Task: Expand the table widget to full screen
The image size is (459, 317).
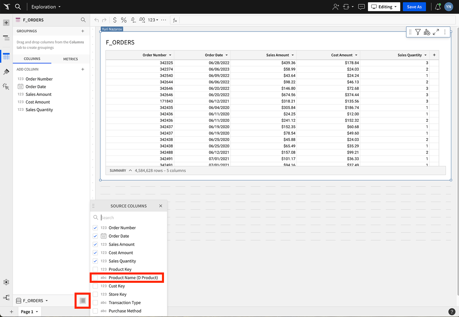Action: coord(436,32)
